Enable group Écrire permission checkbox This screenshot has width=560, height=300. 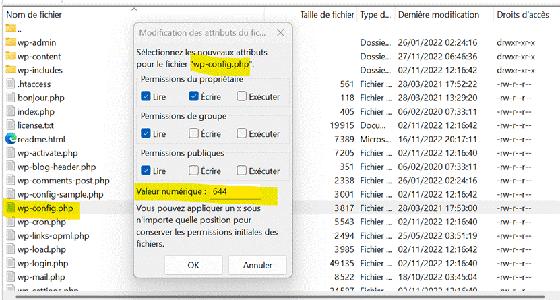194,134
